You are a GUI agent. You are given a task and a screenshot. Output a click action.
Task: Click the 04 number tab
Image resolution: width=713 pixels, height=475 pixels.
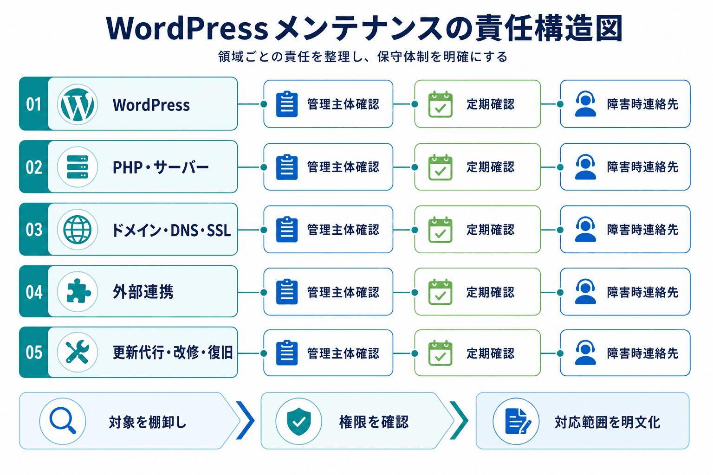pos(34,292)
